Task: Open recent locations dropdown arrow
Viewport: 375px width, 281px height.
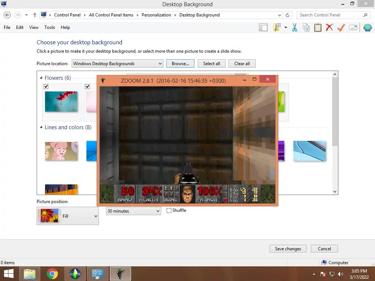Action: 26,15
